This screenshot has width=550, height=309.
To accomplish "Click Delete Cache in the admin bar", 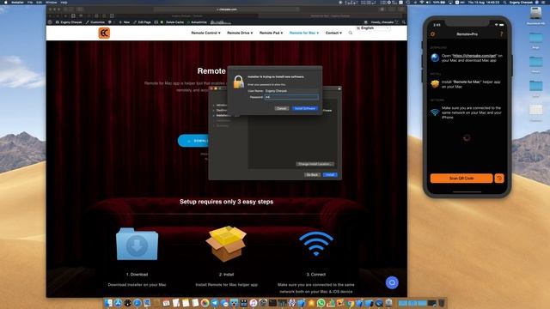I will pos(174,22).
